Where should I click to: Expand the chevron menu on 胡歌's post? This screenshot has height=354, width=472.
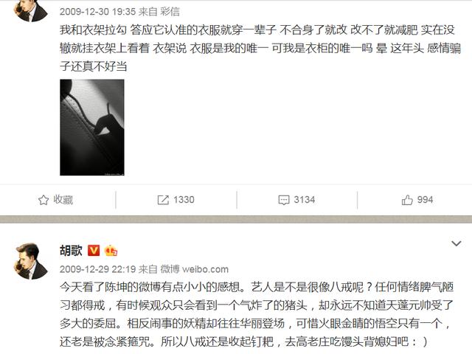tap(457, 243)
